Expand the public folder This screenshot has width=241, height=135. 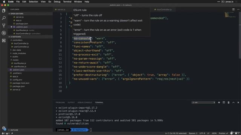coord(15,57)
